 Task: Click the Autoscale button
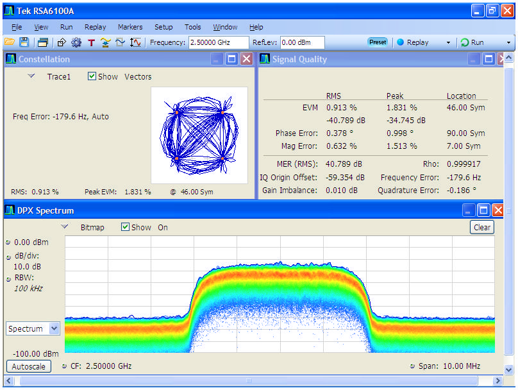click(x=28, y=366)
